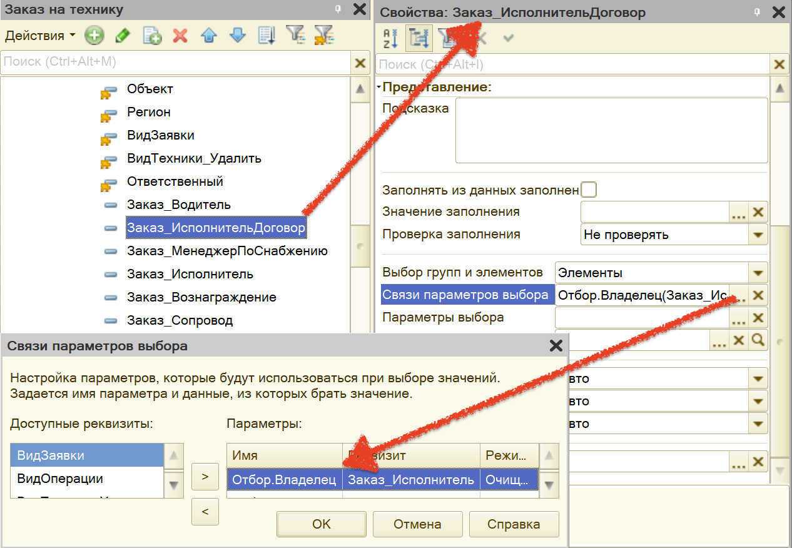Move item down with blue down arrow
Image resolution: width=792 pixels, height=548 pixels.
[x=238, y=36]
